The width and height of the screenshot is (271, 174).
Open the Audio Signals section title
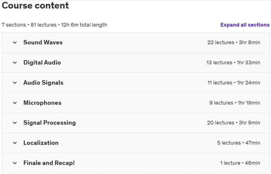(43, 83)
